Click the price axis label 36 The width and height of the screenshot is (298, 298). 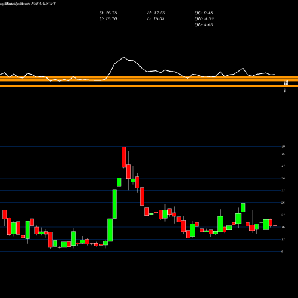point(283,178)
